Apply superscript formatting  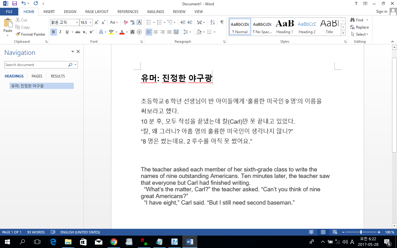pos(91,32)
